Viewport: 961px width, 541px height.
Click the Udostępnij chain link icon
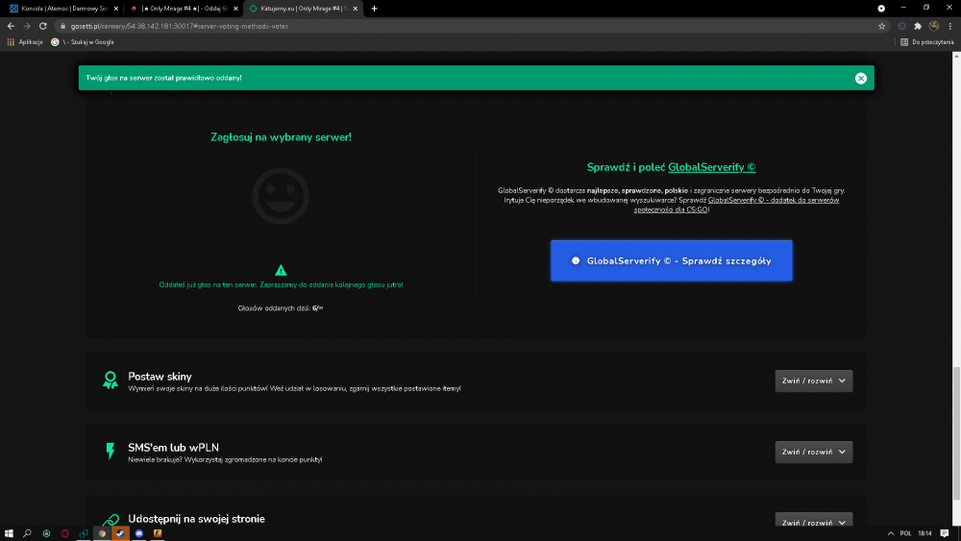coord(111,520)
